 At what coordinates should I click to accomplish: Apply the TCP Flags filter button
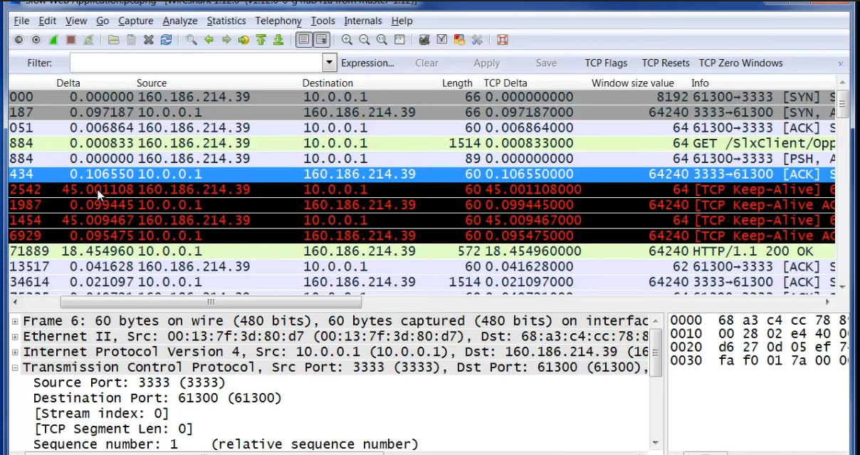coord(607,63)
